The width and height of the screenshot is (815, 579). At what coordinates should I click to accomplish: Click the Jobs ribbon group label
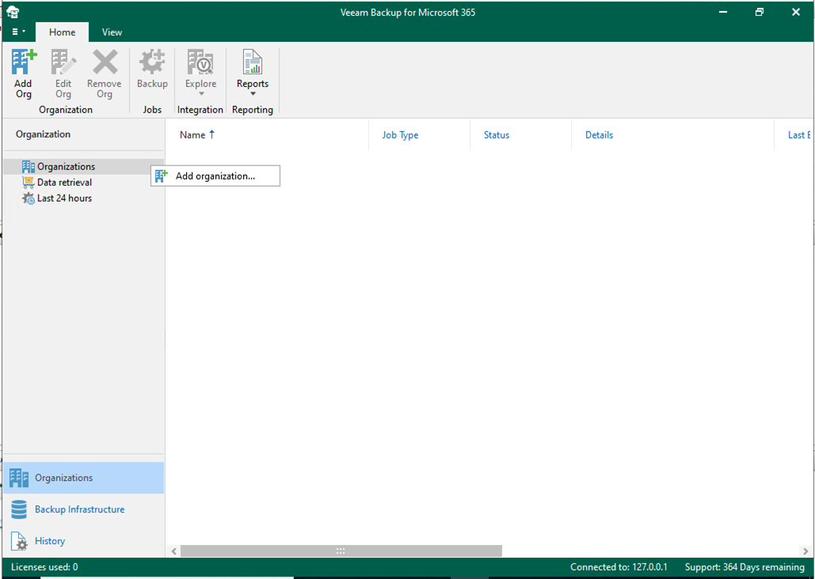(x=152, y=110)
